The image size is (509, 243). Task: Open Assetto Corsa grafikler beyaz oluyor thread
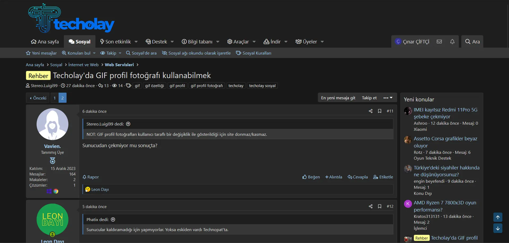point(445,142)
